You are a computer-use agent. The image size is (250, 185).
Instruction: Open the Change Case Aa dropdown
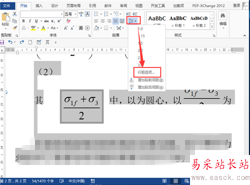coord(54,28)
